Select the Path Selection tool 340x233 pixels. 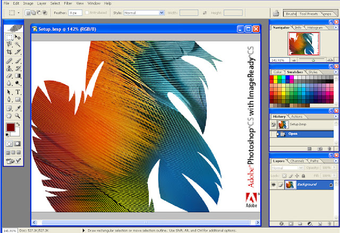point(9,92)
